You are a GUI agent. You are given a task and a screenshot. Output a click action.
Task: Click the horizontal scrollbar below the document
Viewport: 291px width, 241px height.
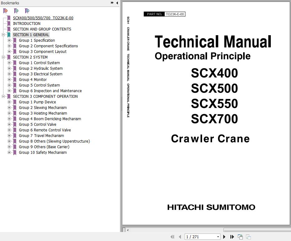[x=174, y=230]
